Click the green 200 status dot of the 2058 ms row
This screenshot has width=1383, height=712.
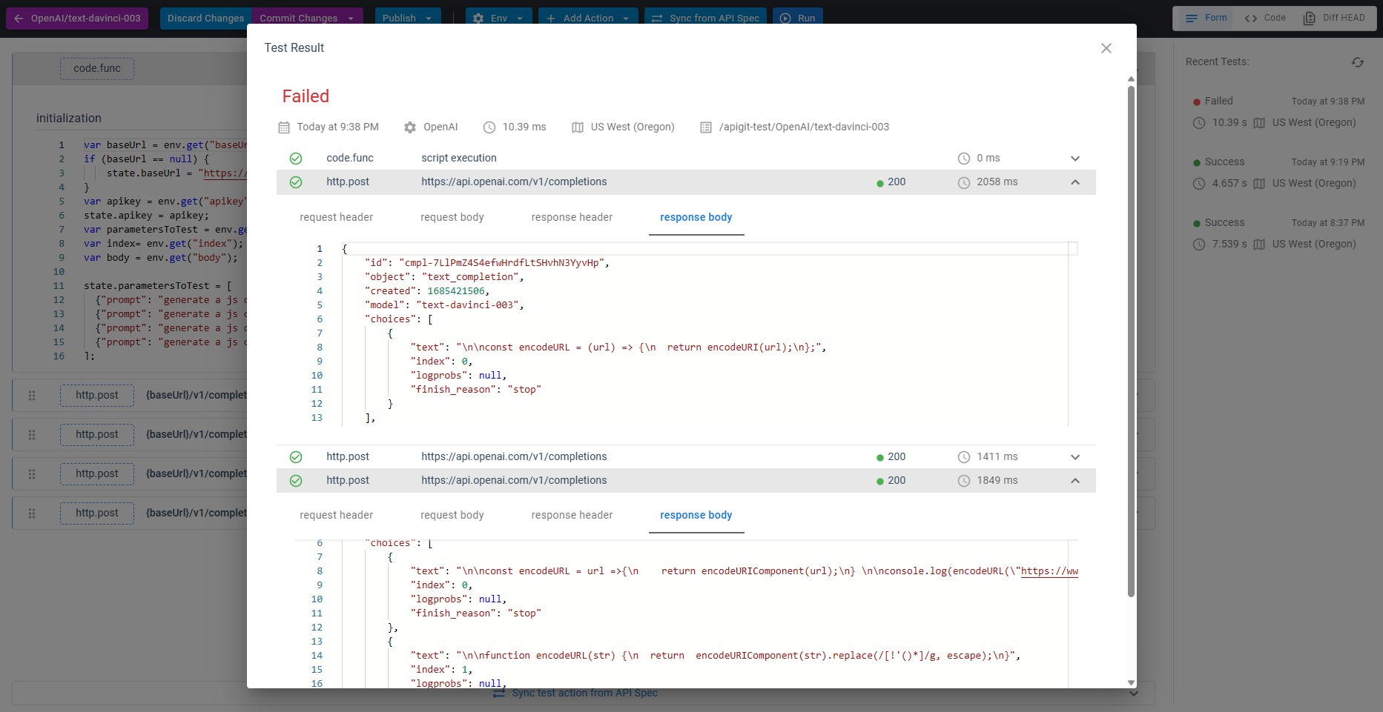[x=880, y=183]
